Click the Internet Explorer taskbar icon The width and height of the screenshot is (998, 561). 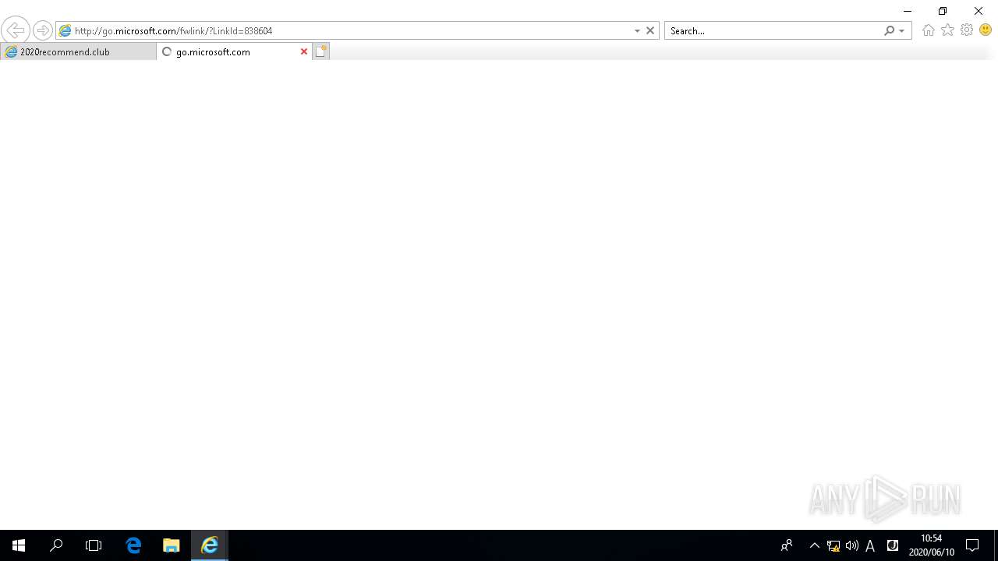(209, 545)
